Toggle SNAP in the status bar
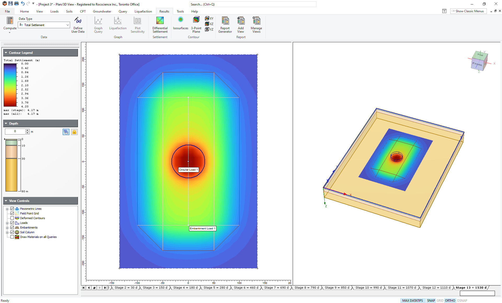 click(431, 301)
